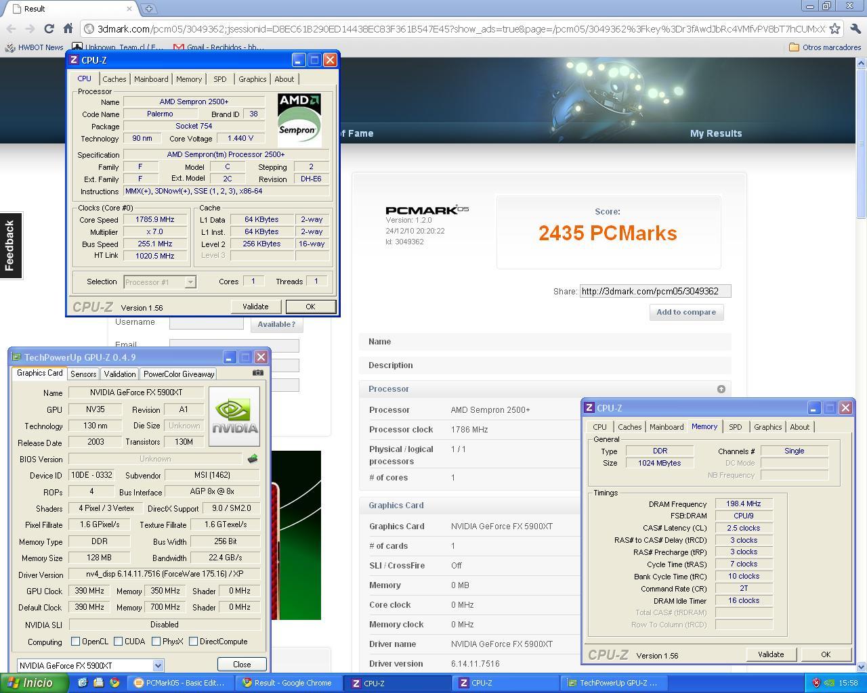Switch to Sensors tab in GPU-Z
Image resolution: width=867 pixels, height=693 pixels.
(83, 374)
